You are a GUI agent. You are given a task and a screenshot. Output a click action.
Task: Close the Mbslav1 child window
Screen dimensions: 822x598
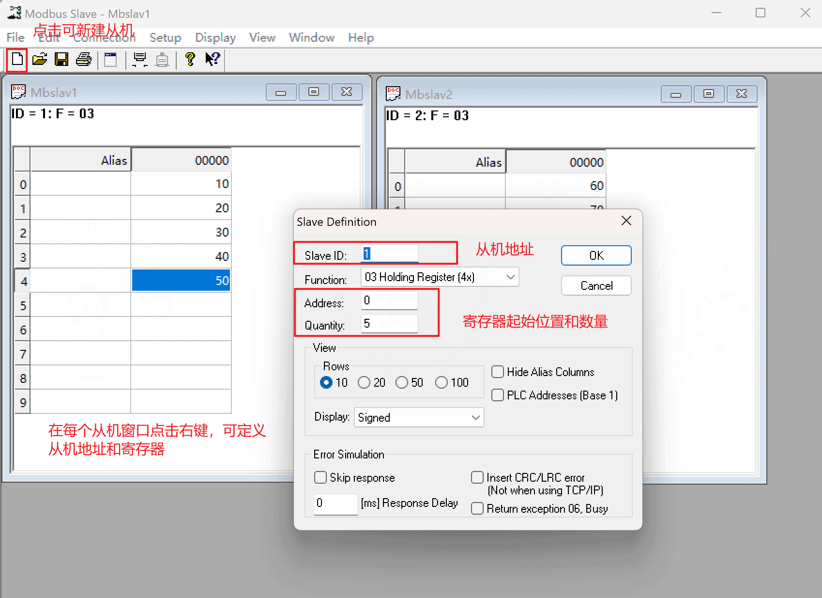[347, 92]
